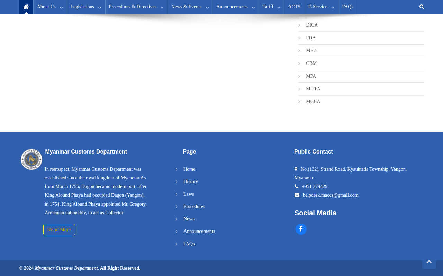Open the MIFFA link in sidebar
This screenshot has width=443, height=276.
coord(313,89)
